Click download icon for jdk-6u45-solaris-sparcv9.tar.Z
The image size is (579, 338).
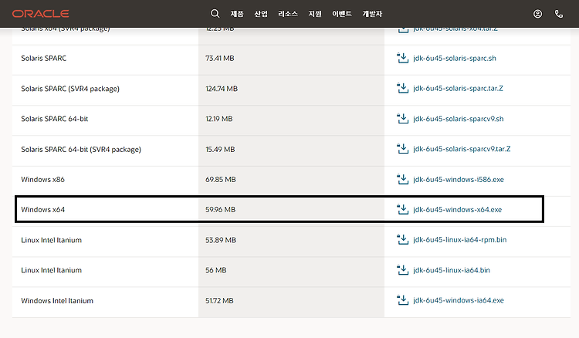pyautogui.click(x=402, y=149)
